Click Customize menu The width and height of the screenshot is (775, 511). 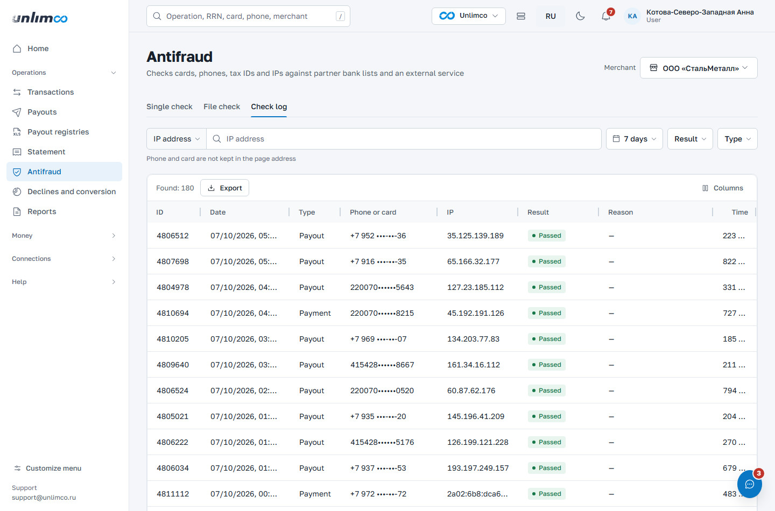point(47,468)
